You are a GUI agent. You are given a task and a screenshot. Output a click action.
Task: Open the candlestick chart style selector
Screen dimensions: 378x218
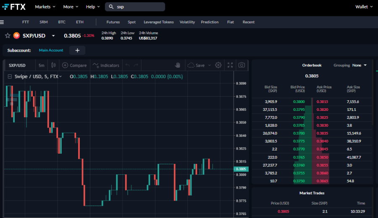pos(53,66)
